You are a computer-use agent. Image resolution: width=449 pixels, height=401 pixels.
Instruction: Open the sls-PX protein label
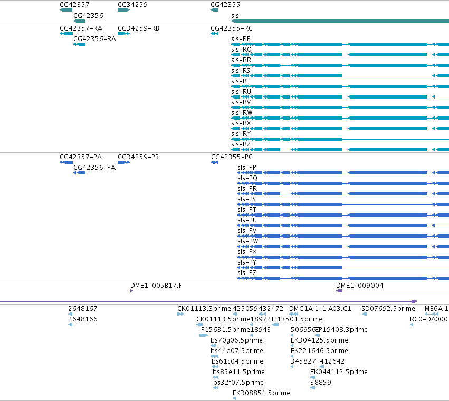(x=247, y=252)
